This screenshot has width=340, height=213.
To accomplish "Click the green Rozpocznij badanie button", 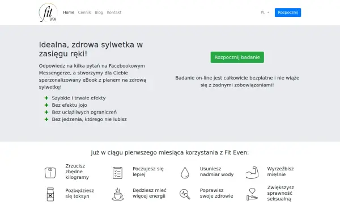I will point(237,57).
